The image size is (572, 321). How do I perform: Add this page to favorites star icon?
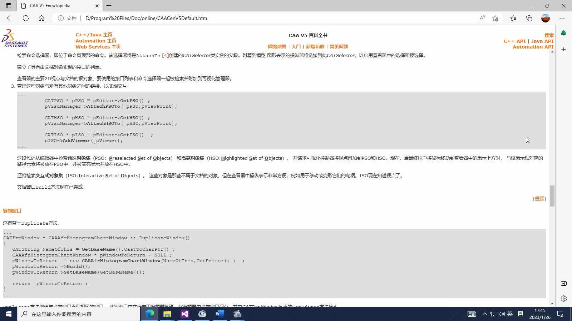495,18
